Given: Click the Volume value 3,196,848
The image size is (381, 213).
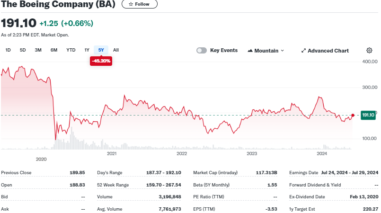Looking at the screenshot, I should pos(170,197).
